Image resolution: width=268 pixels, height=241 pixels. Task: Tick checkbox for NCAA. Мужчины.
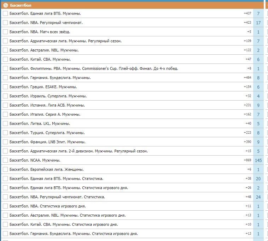(x=5, y=160)
